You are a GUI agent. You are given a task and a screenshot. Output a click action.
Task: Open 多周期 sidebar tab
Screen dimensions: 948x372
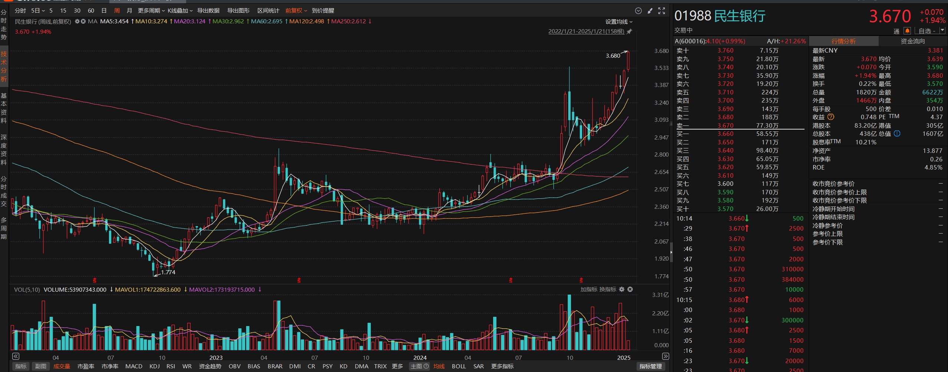[4, 228]
